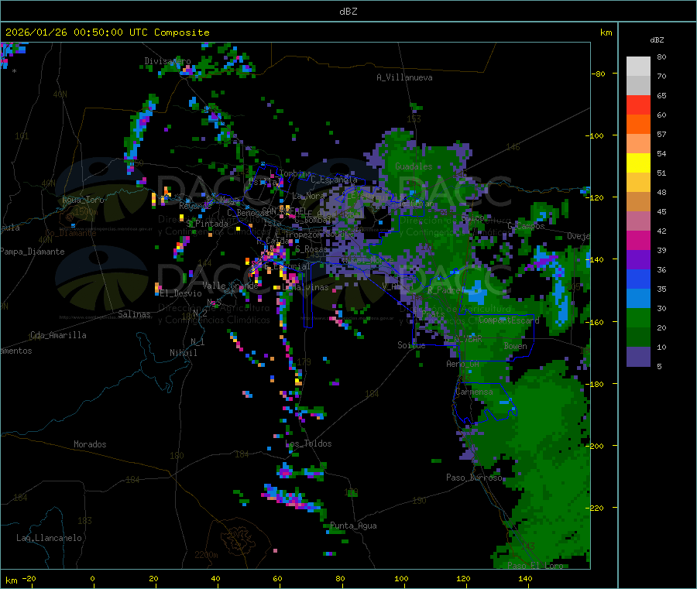This screenshot has height=589, width=697.
Task: Click the timestamp 2026/01/26 00:50:00 UTC Composite
Action: [x=108, y=33]
